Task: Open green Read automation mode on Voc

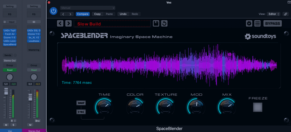Action: coord(10,70)
